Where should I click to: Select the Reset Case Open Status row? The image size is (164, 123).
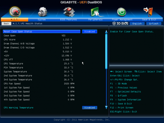[x=42, y=31]
